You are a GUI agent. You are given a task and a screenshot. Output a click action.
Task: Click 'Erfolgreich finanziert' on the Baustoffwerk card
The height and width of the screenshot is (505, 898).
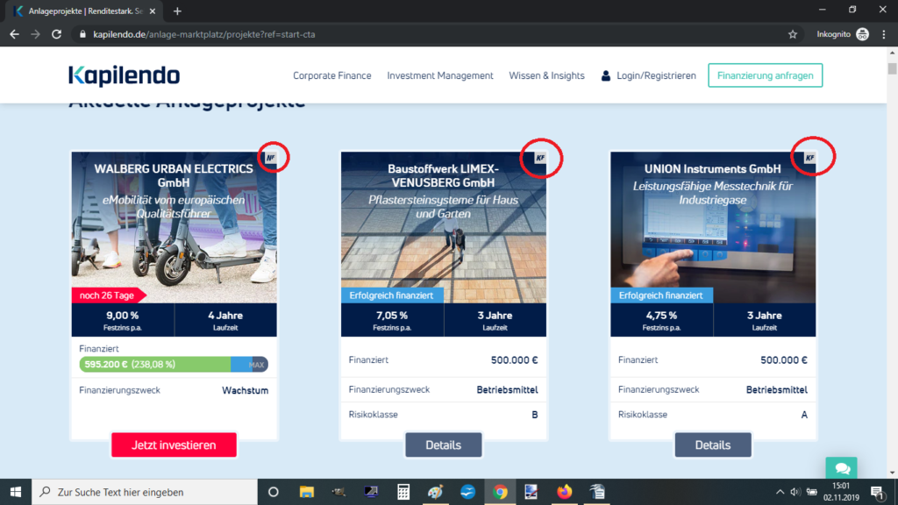point(391,295)
